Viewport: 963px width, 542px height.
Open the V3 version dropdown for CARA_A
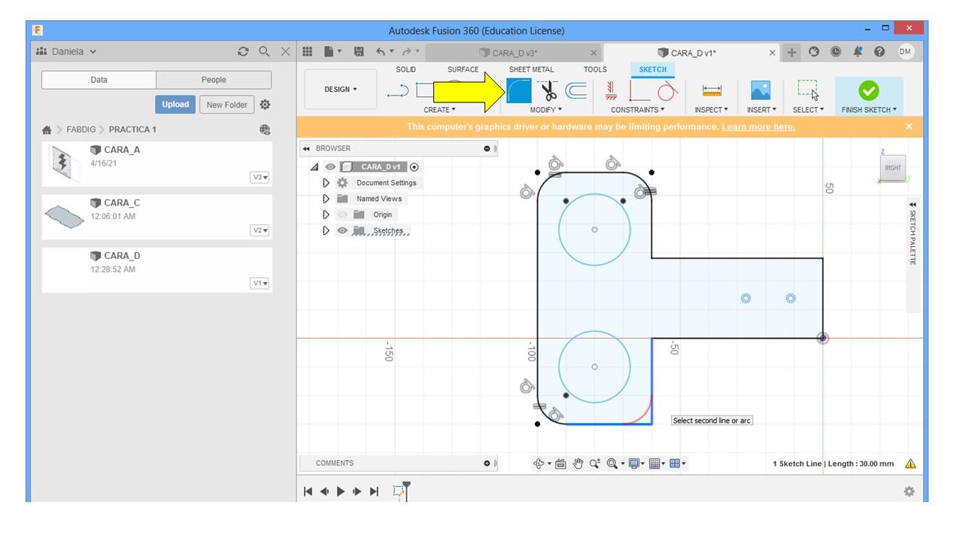coord(260,178)
